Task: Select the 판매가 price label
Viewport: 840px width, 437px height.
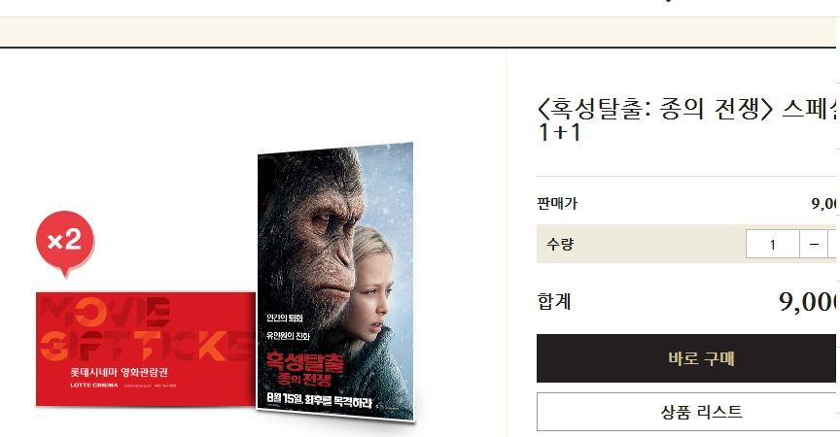Action: click(x=557, y=203)
